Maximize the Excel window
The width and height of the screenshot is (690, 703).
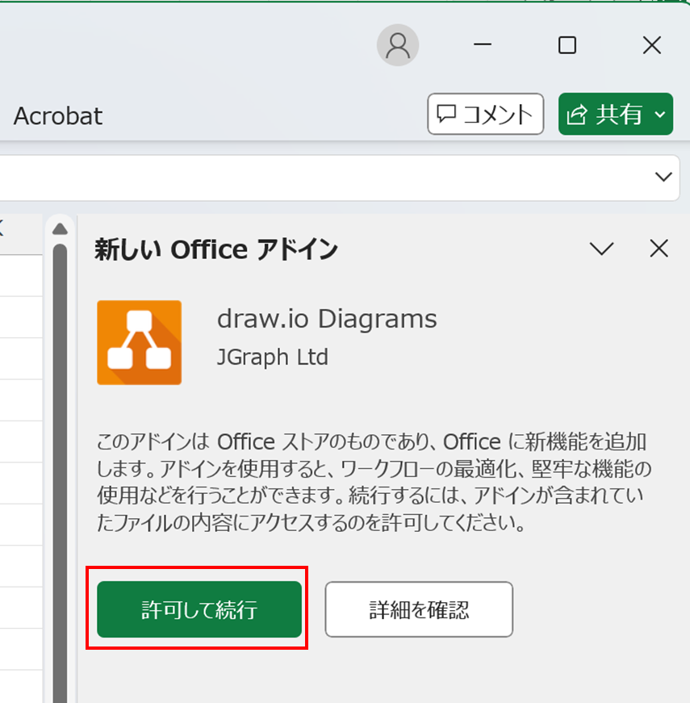click(567, 45)
